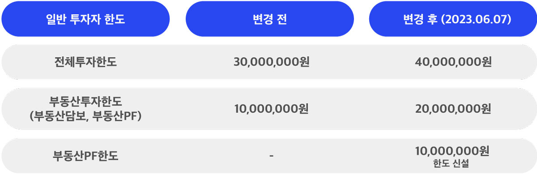Image resolution: width=537 pixels, height=174 pixels.
Task: Click 10,000,000원 above "한도 신설"
Action: click(x=452, y=151)
